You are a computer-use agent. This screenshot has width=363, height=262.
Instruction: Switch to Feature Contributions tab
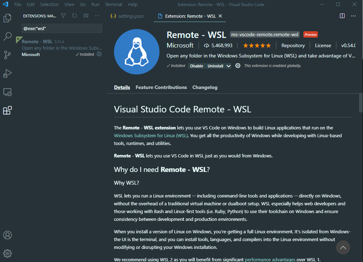pyautogui.click(x=161, y=87)
